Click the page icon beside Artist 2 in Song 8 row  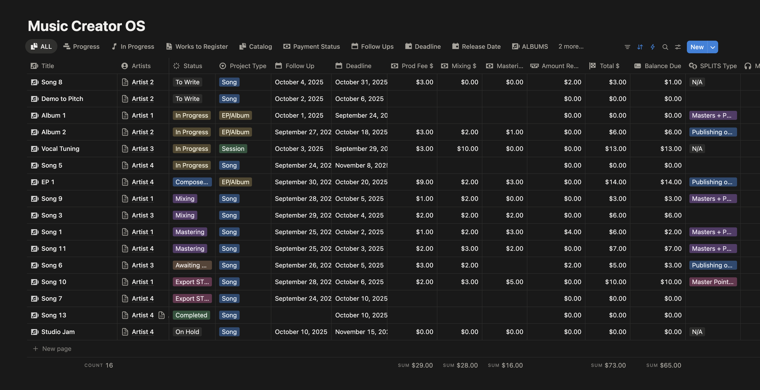(125, 82)
